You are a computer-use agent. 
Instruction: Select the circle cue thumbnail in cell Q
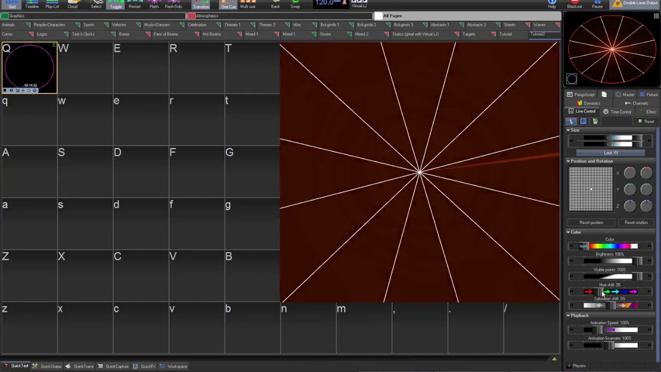tap(29, 68)
